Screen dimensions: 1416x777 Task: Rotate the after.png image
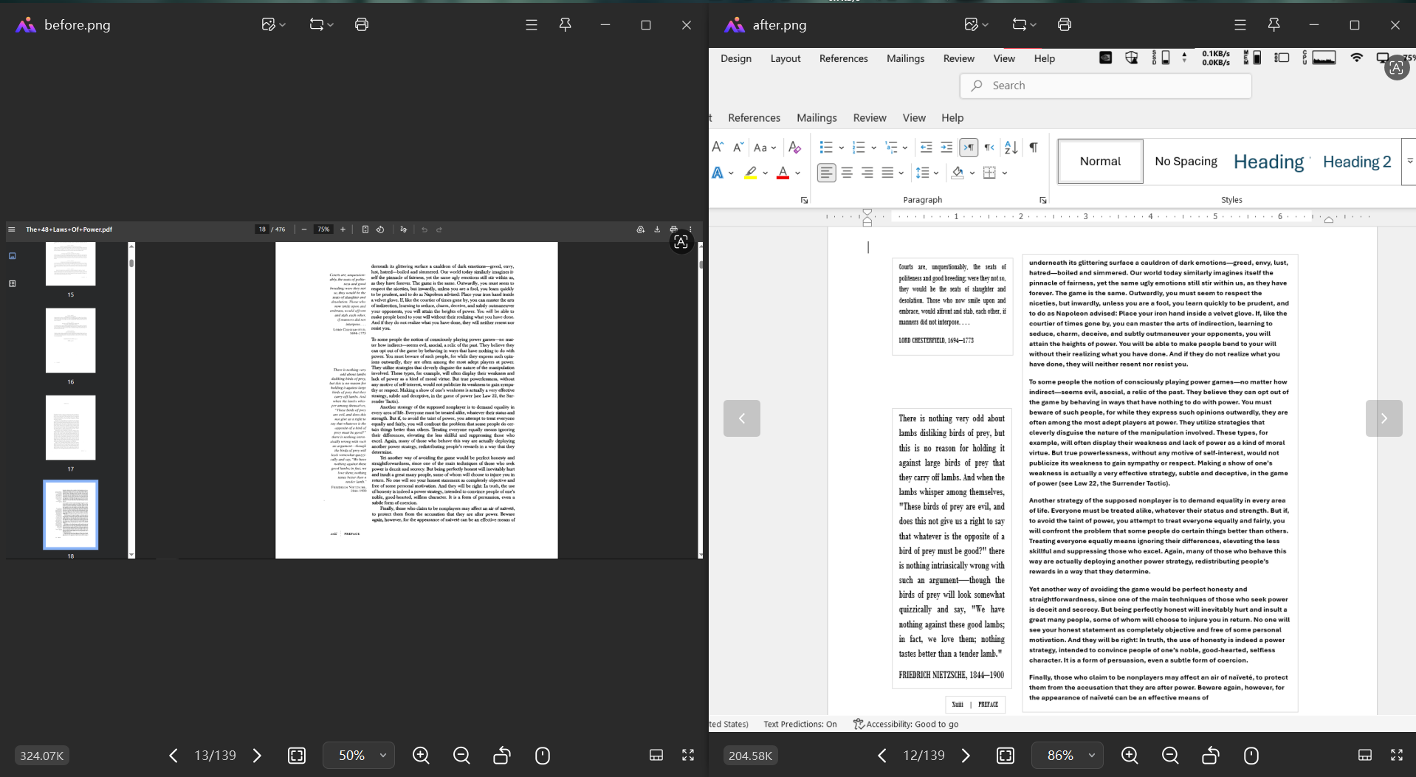pyautogui.click(x=1211, y=756)
